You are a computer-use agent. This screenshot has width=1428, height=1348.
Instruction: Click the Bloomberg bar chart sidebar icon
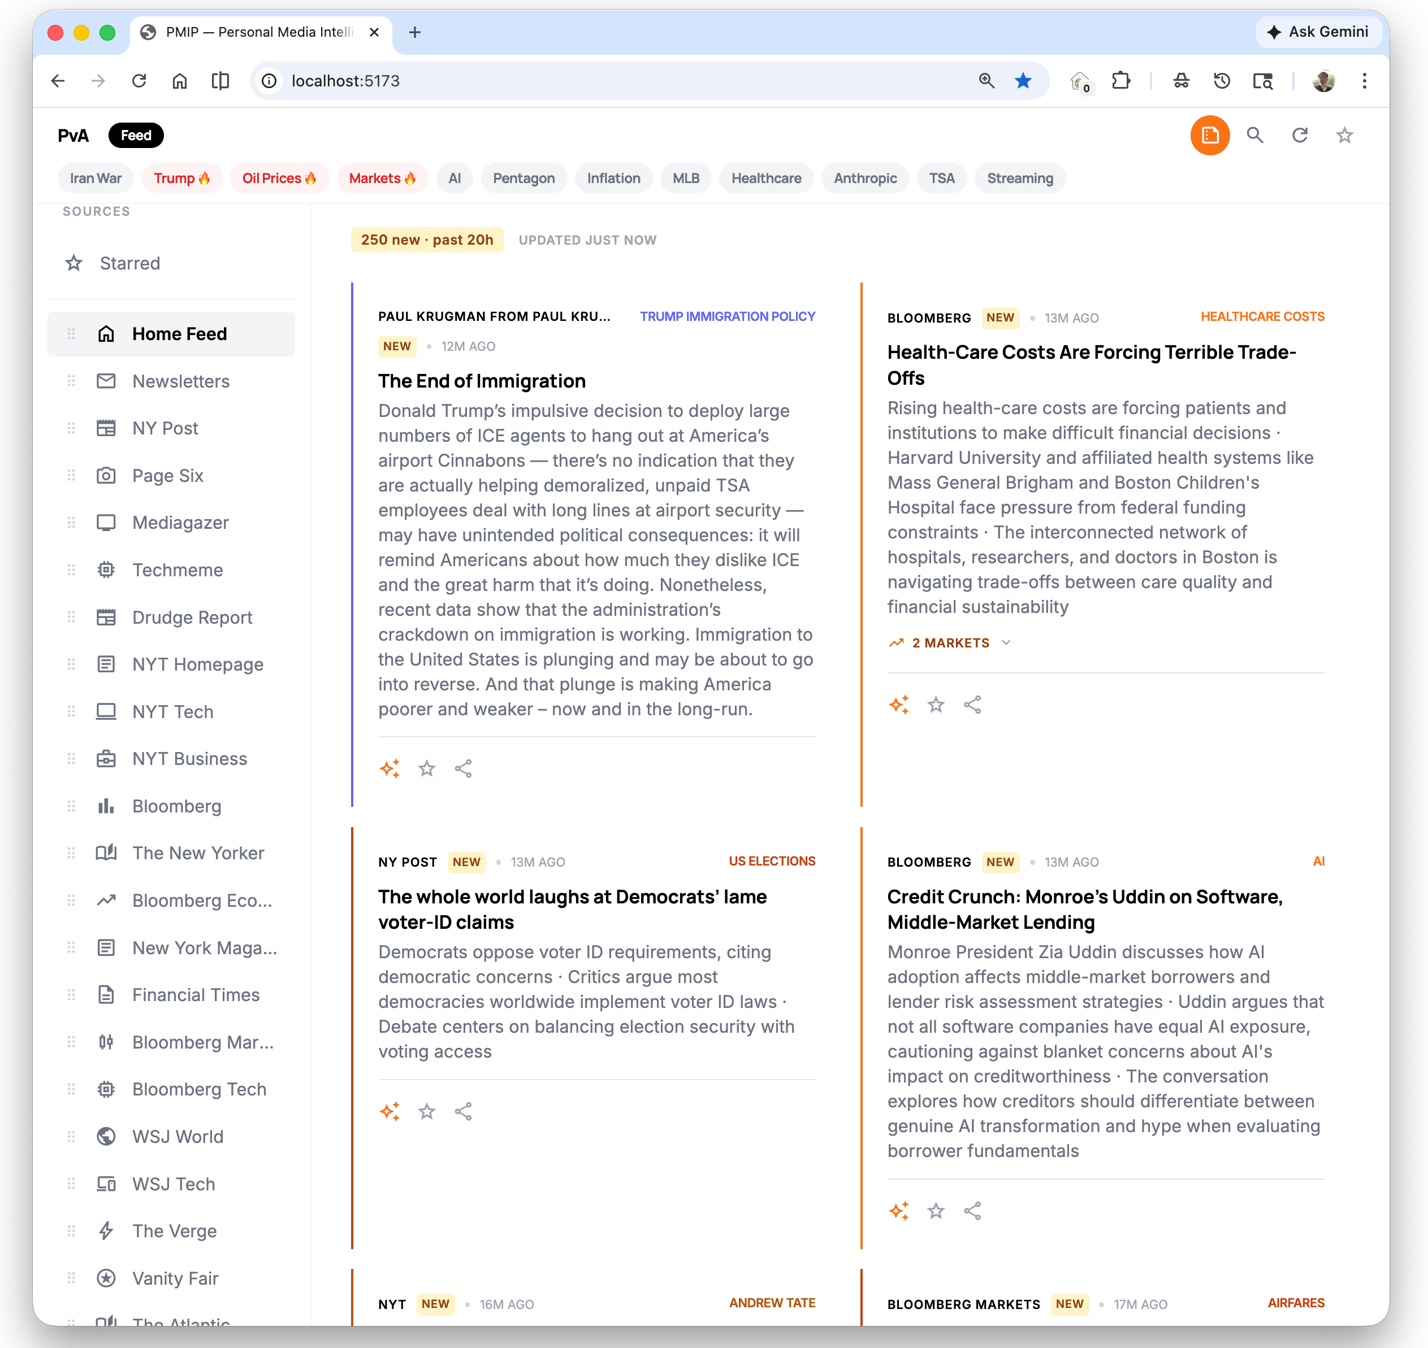(x=106, y=806)
